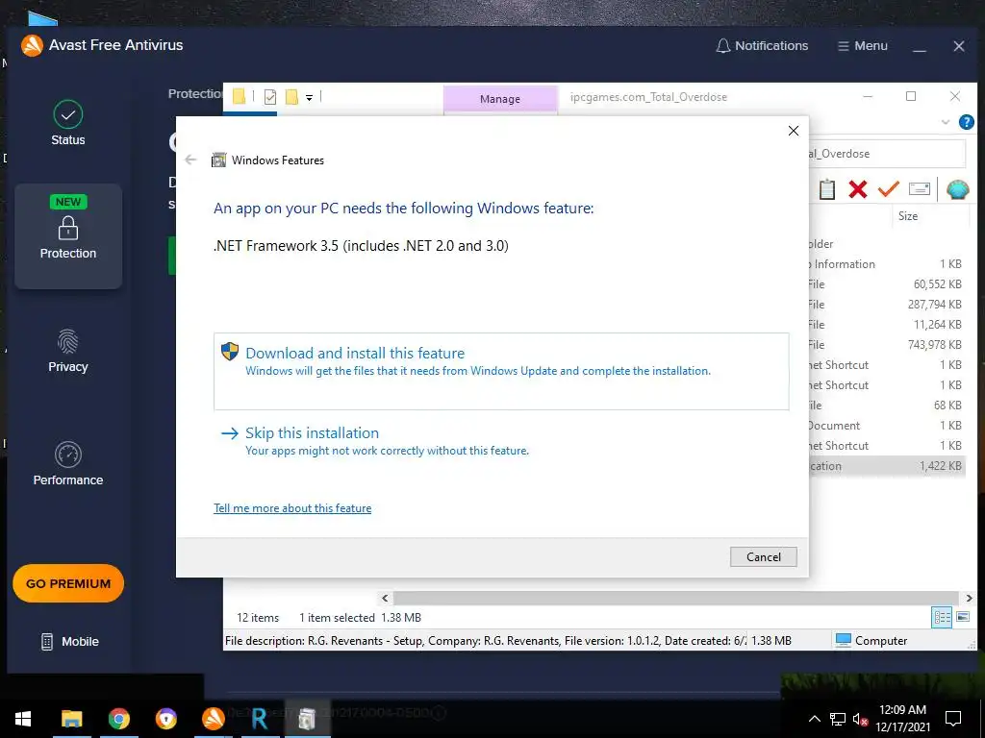Open Google Chrome from the taskbar
Screen dimensions: 985x738
pos(118,719)
